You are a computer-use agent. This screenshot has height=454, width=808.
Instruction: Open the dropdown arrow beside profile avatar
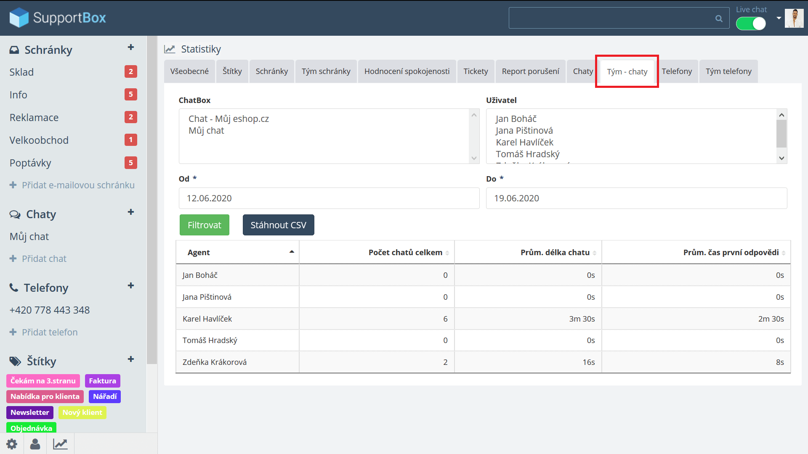tap(779, 18)
